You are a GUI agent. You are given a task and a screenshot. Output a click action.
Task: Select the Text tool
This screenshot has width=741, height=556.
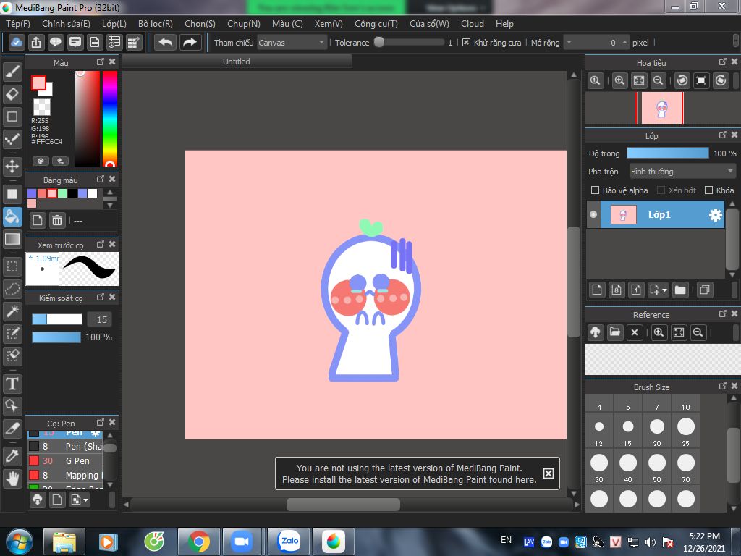click(x=12, y=384)
